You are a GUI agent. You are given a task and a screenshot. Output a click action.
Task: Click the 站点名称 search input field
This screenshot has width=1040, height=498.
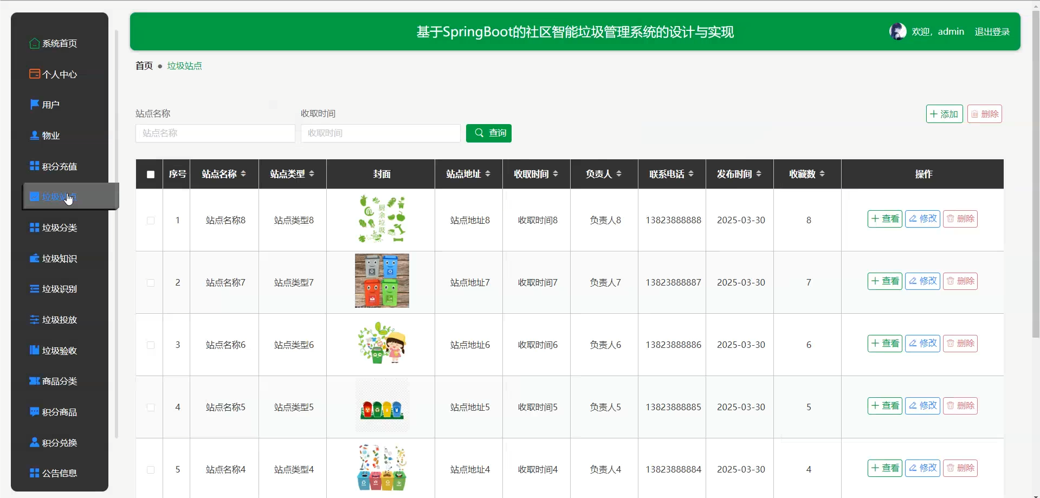215,133
